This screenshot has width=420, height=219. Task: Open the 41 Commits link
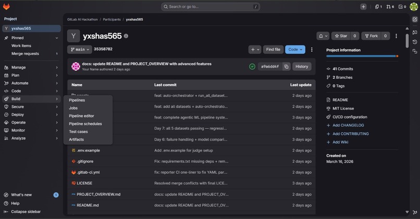[342, 69]
